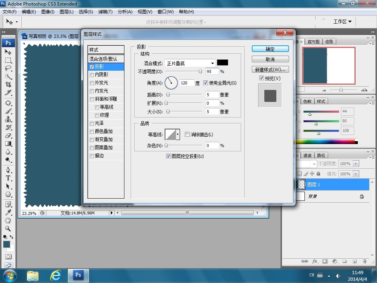Toggle Quick Mask mode icon
The width and height of the screenshot is (377, 283).
8,256
